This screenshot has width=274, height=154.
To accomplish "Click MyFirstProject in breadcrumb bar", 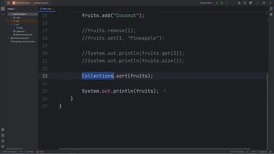I will [9, 152].
